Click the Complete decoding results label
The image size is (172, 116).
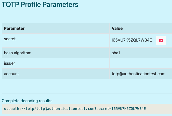point(27,101)
